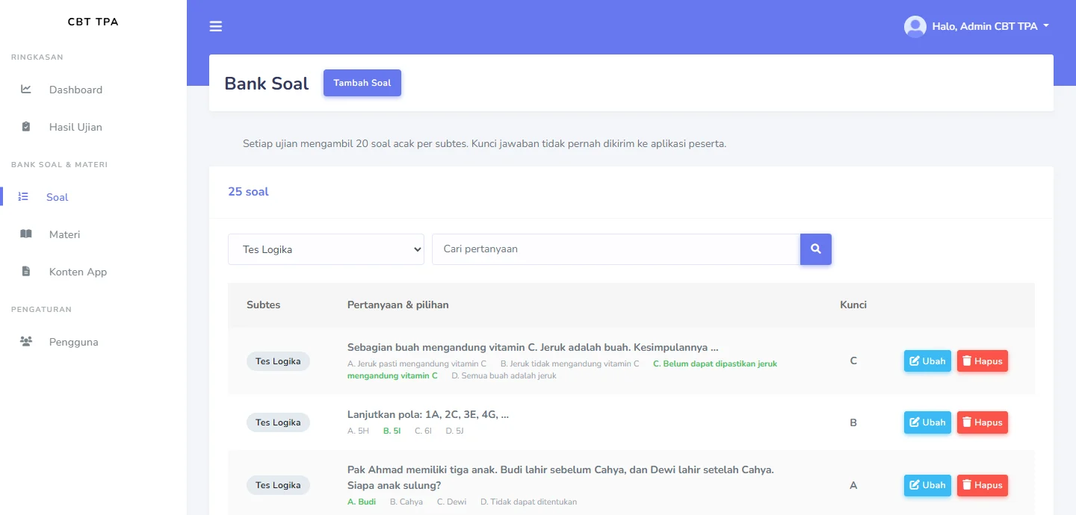Click Ubah for the Pak Ahmad question
This screenshot has height=515, width=1076.
(927, 485)
